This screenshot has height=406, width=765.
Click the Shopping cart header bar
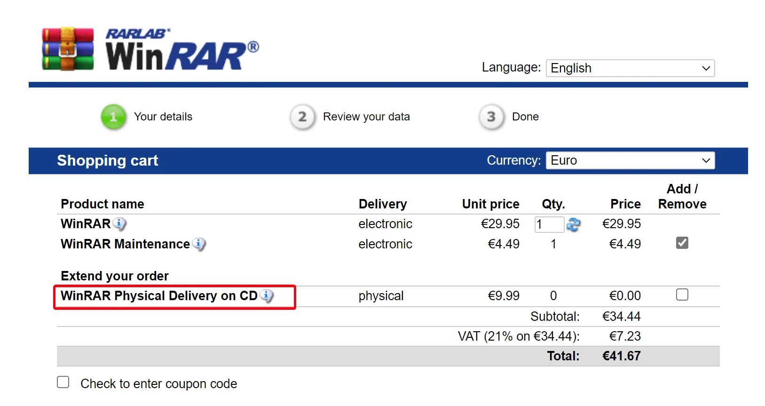(107, 160)
